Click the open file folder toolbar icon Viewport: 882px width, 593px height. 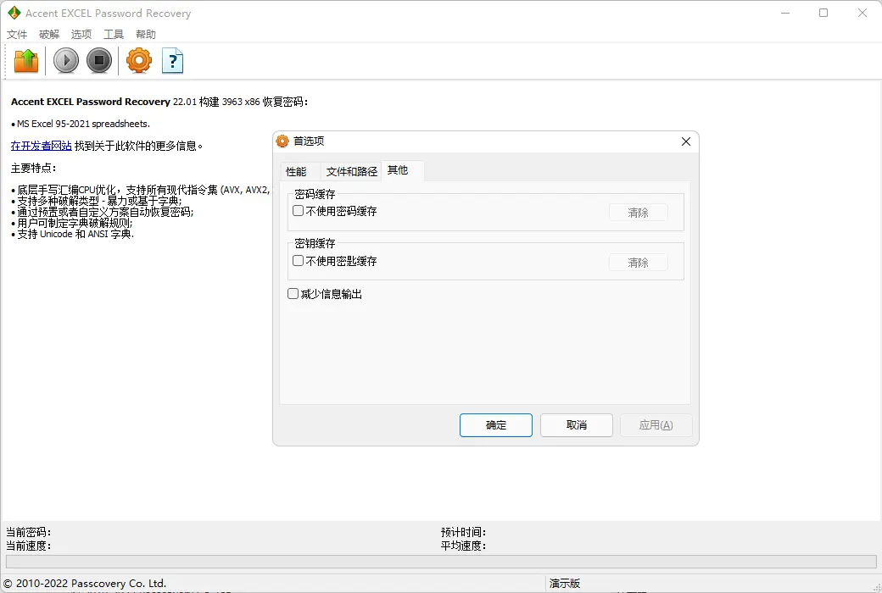(26, 61)
